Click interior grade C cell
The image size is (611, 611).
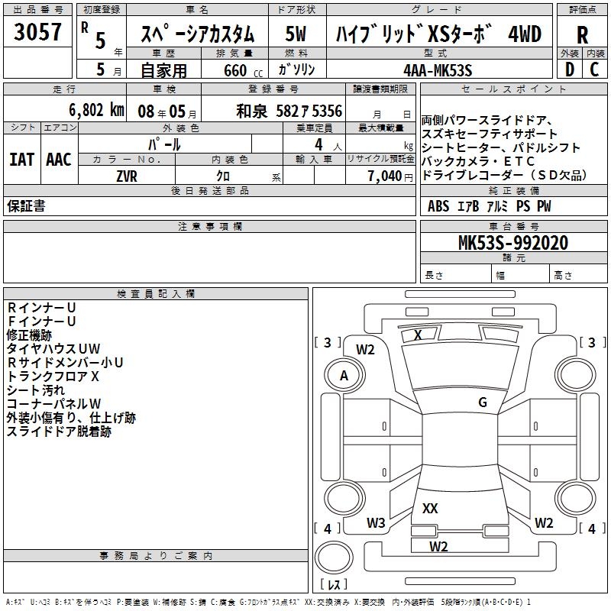[595, 70]
